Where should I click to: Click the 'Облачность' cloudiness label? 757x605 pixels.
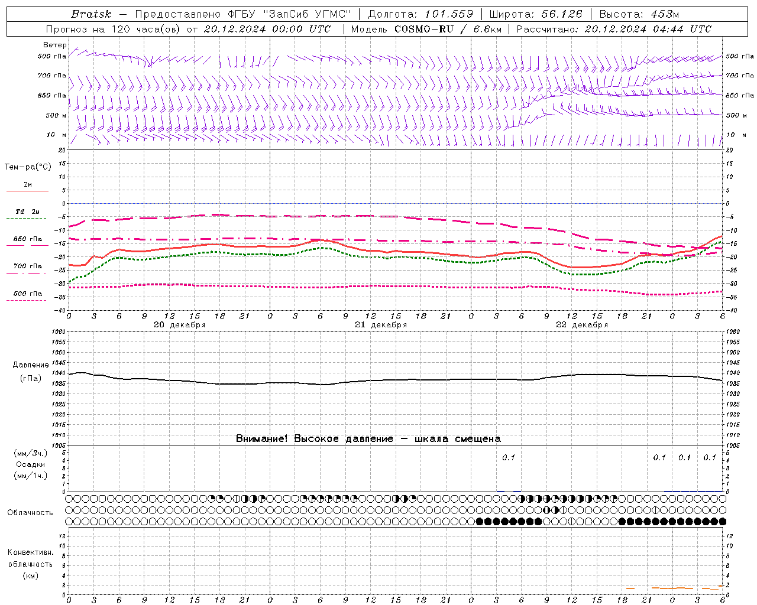click(x=30, y=513)
